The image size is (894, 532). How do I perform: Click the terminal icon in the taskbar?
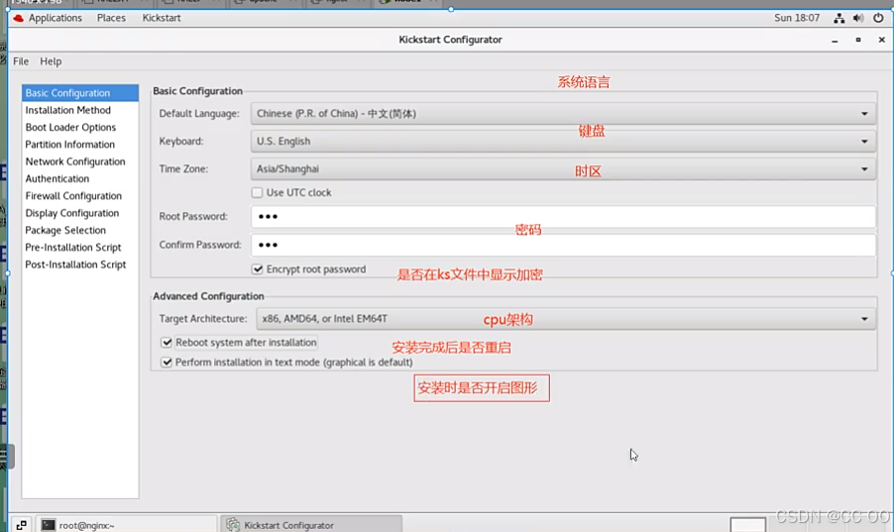point(49,525)
